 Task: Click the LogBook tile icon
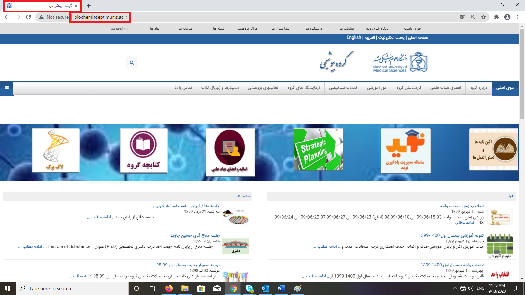[56, 150]
